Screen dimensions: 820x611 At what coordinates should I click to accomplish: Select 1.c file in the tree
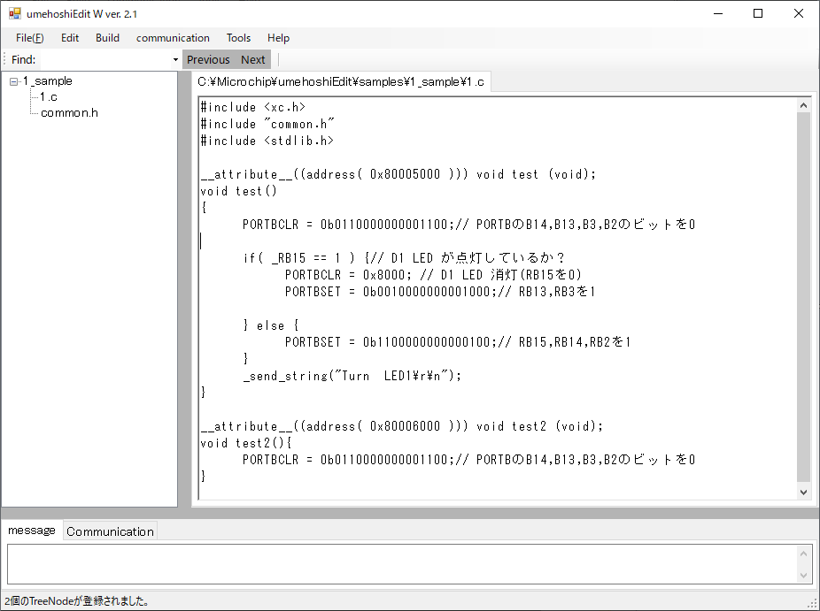point(49,97)
